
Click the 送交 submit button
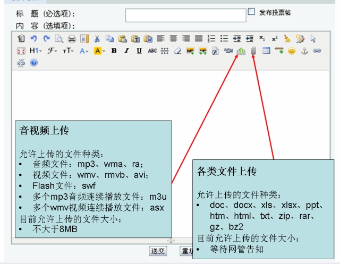click(x=158, y=251)
